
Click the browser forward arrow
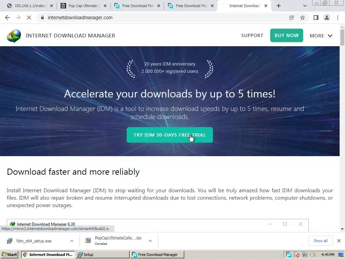pyautogui.click(x=18, y=18)
